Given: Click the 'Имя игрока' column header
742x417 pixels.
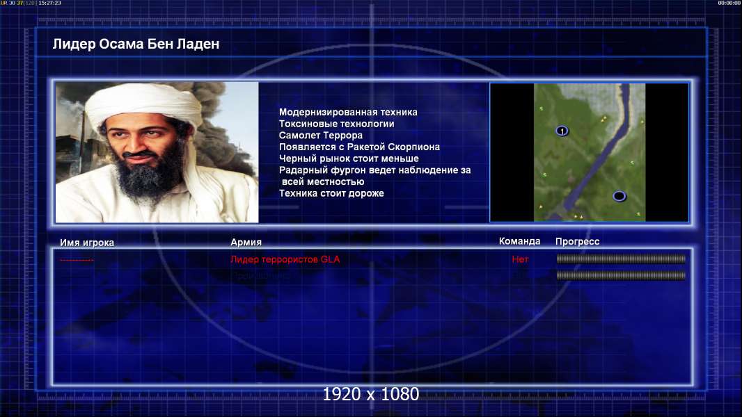Looking at the screenshot, I should [86, 243].
